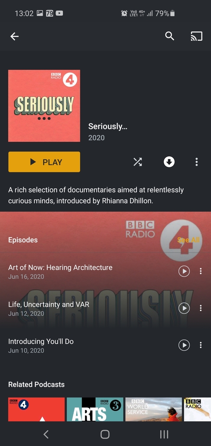The image size is (211, 446).
Task: Play Art of Now: Hearing Architecture episode
Action: click(184, 271)
